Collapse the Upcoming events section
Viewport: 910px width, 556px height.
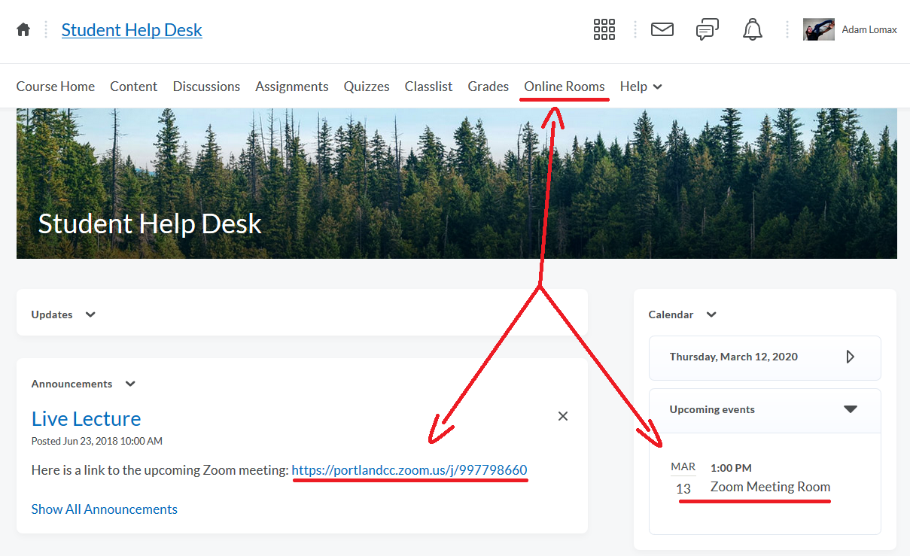coord(850,409)
